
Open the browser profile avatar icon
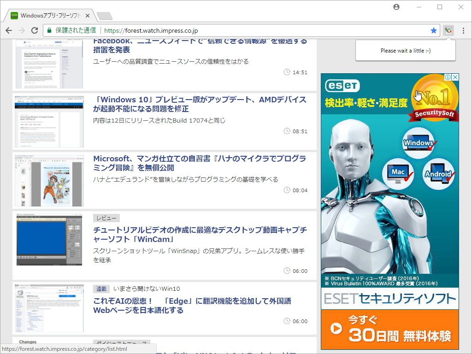(396, 7)
